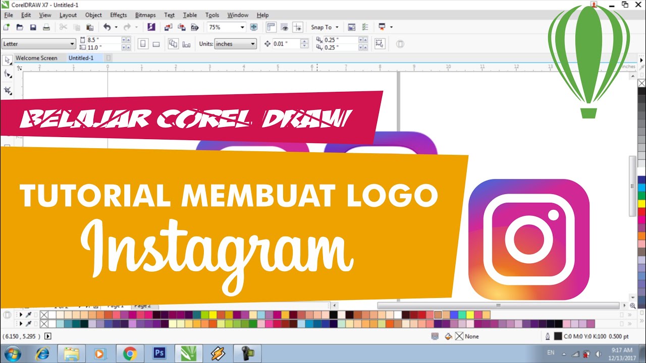Screen dimensions: 646x363
Task: Switch to Untitled-1 document tab
Action: click(81, 58)
